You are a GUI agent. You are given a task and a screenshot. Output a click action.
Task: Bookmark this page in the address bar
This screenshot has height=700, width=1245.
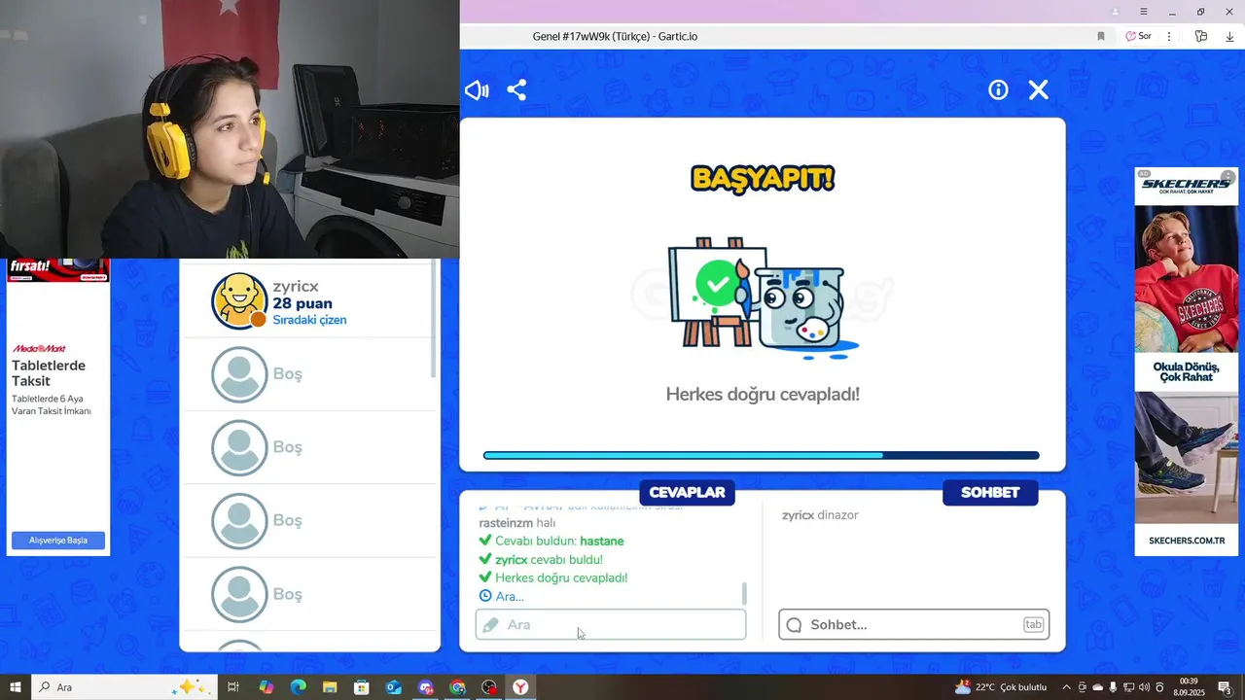pos(1101,36)
